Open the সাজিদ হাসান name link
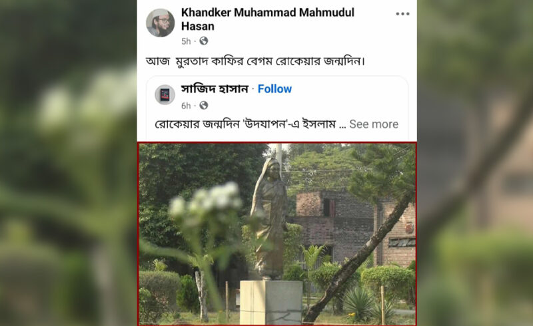Screen dimensions: 533x326 215,89
